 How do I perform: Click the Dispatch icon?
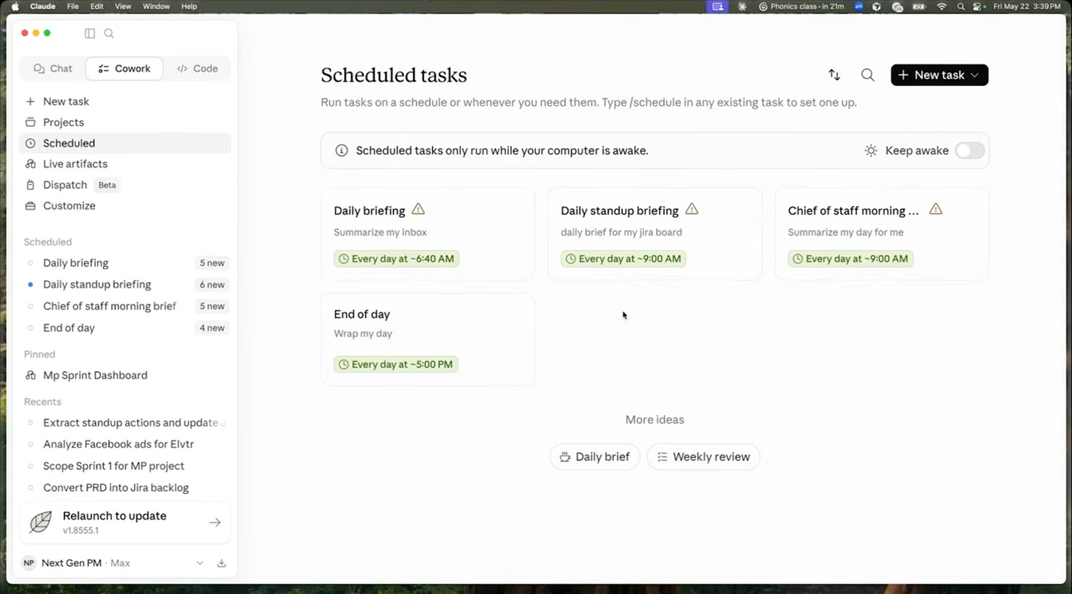click(x=30, y=185)
